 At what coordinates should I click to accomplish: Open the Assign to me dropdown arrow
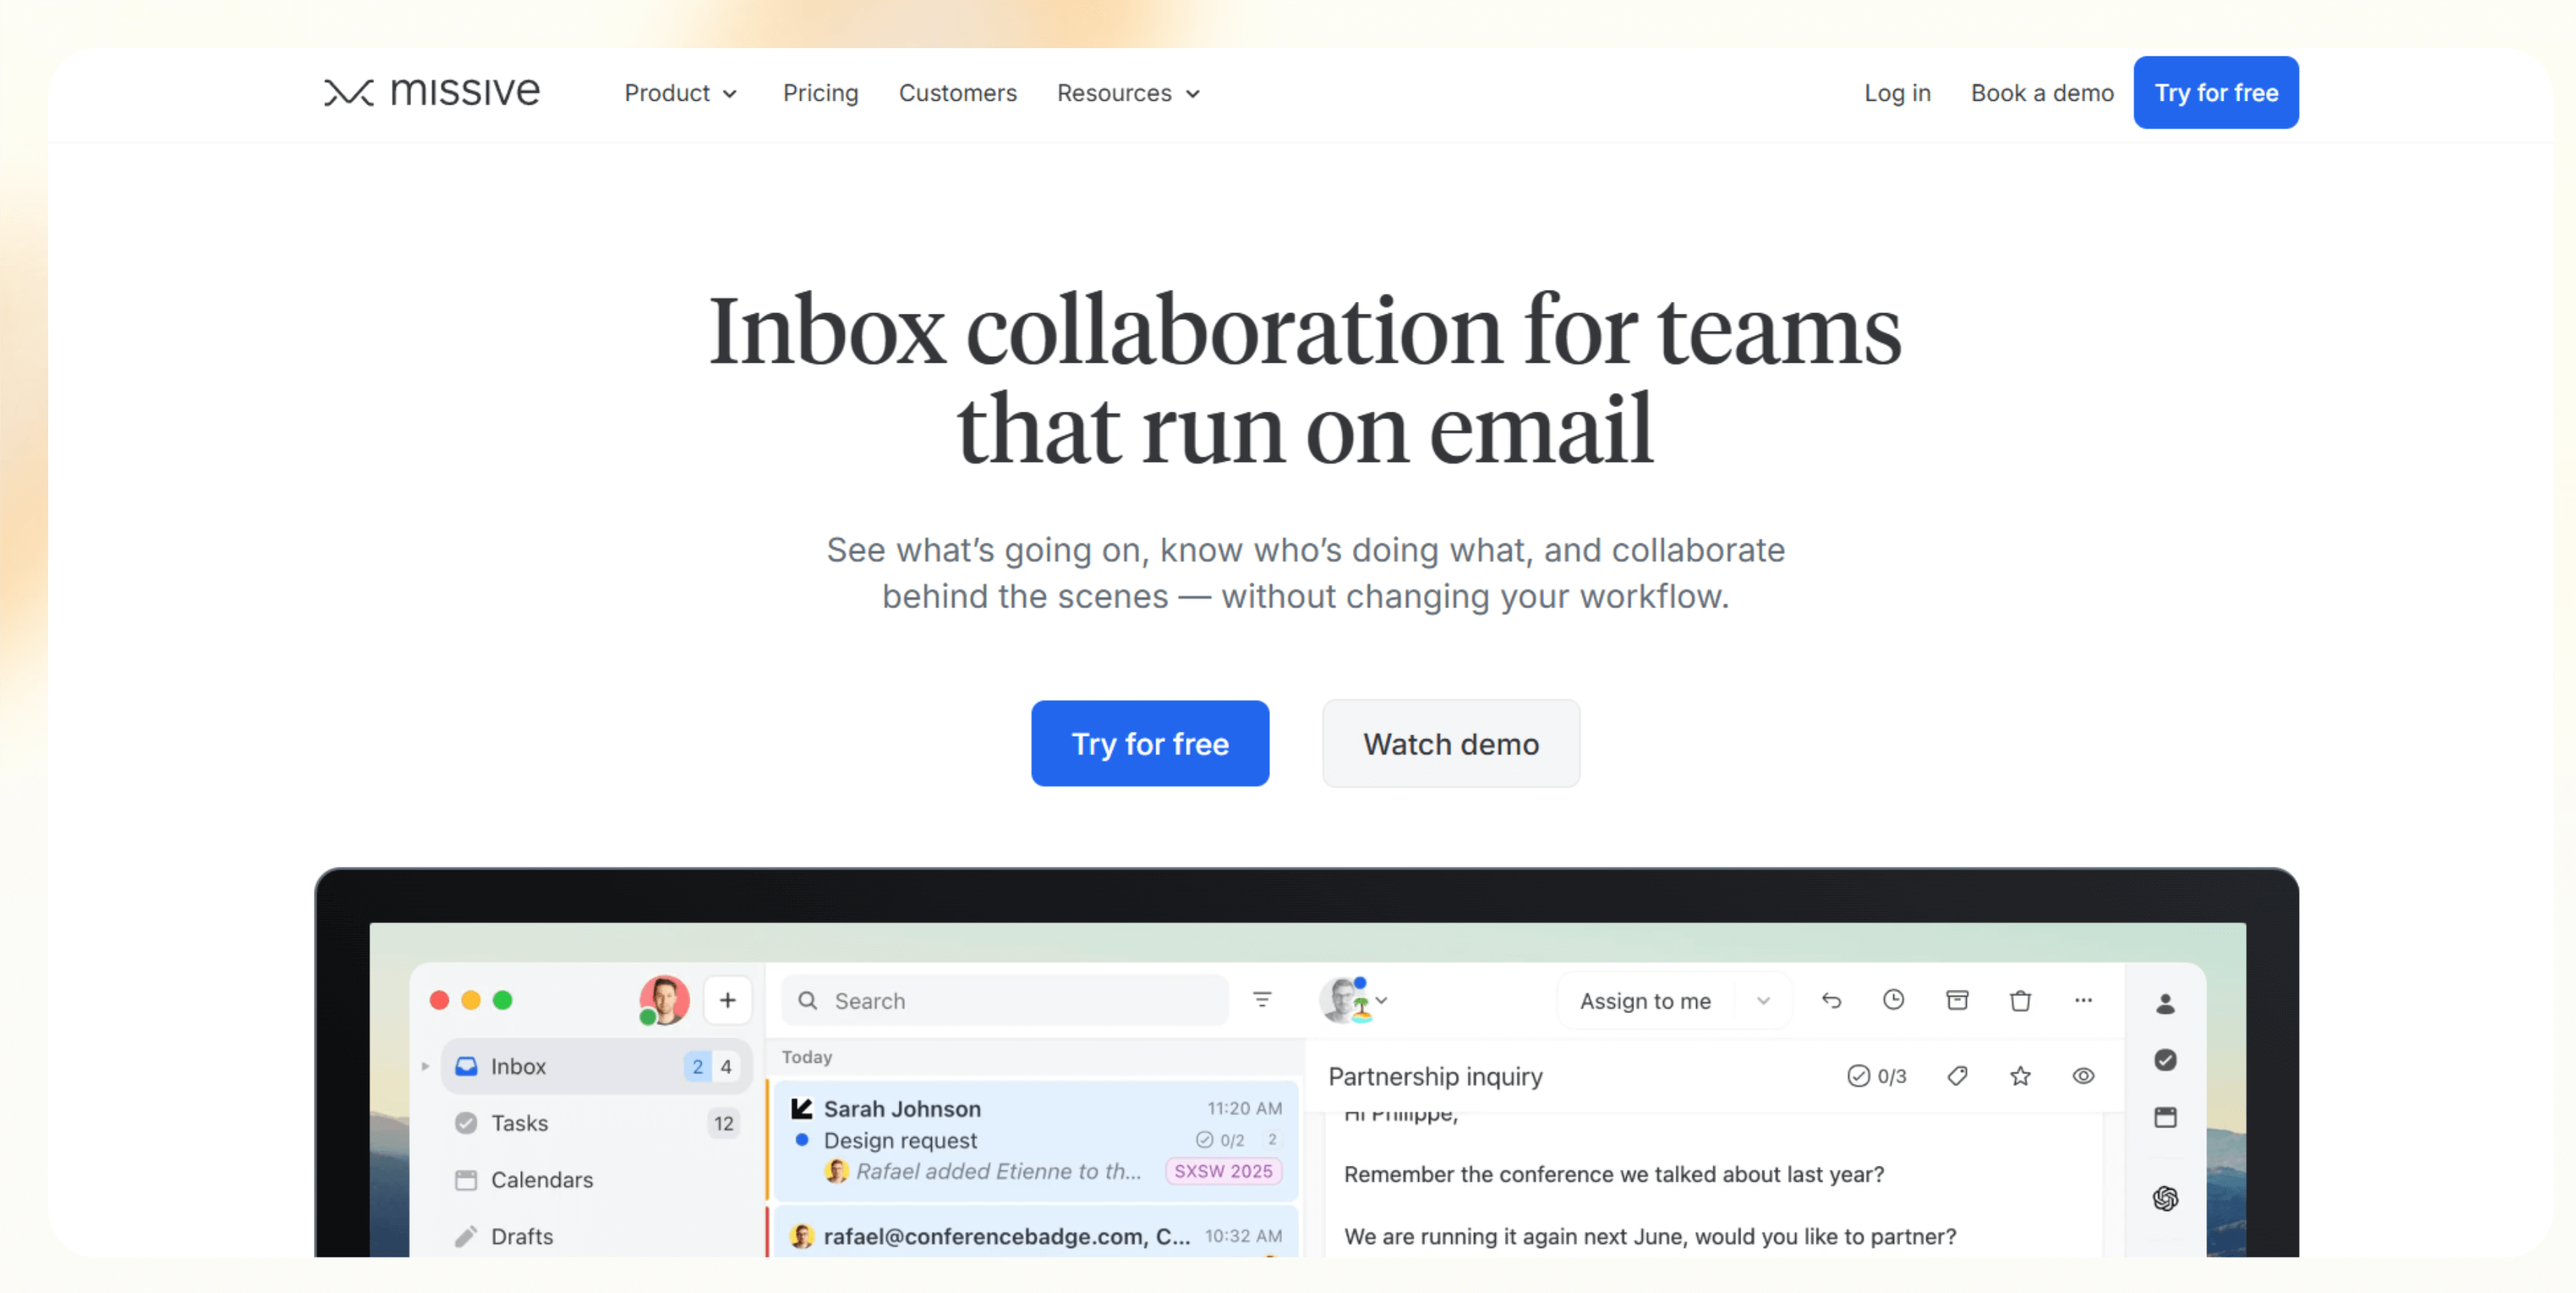(1763, 1001)
